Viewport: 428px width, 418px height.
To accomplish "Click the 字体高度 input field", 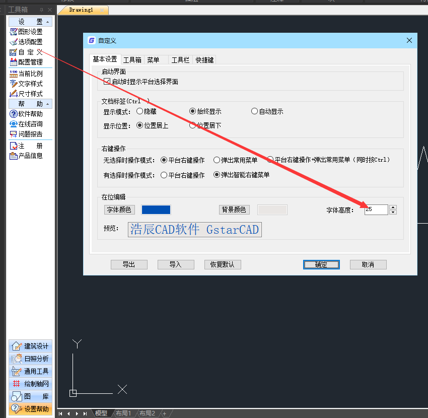I will 376,210.
